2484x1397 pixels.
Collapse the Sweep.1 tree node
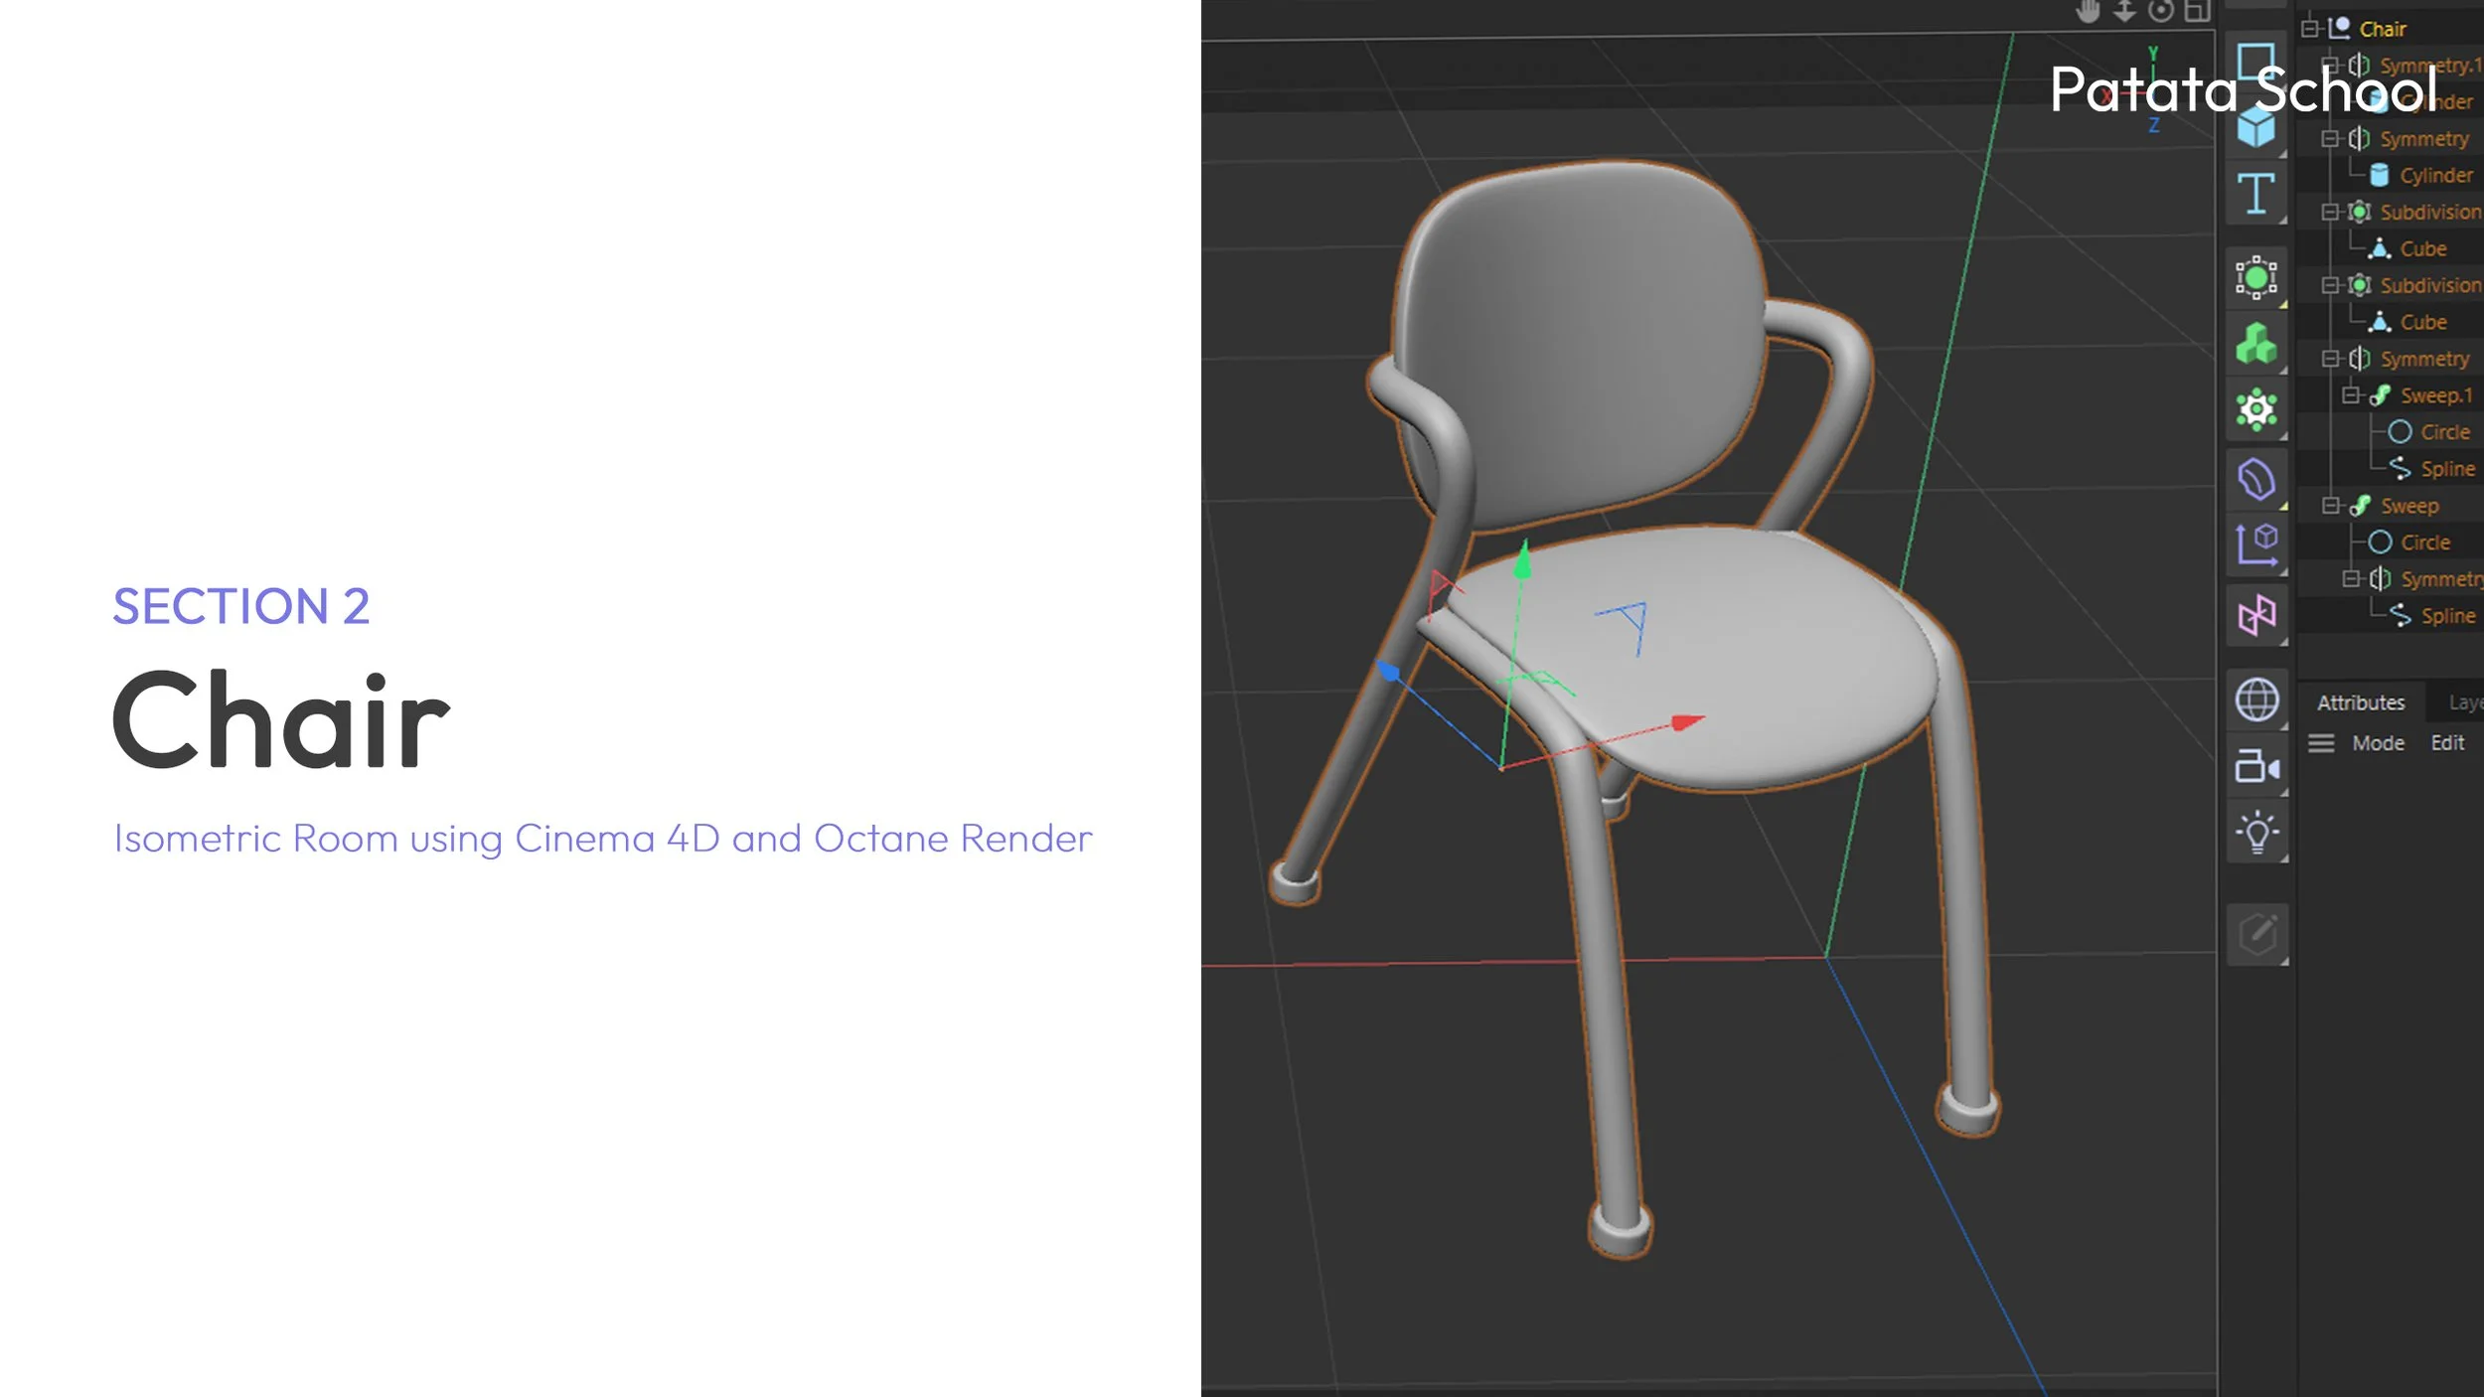point(2350,395)
